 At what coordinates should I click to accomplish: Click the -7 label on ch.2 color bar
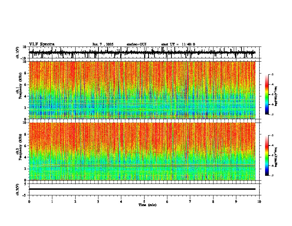(x=272, y=175)
